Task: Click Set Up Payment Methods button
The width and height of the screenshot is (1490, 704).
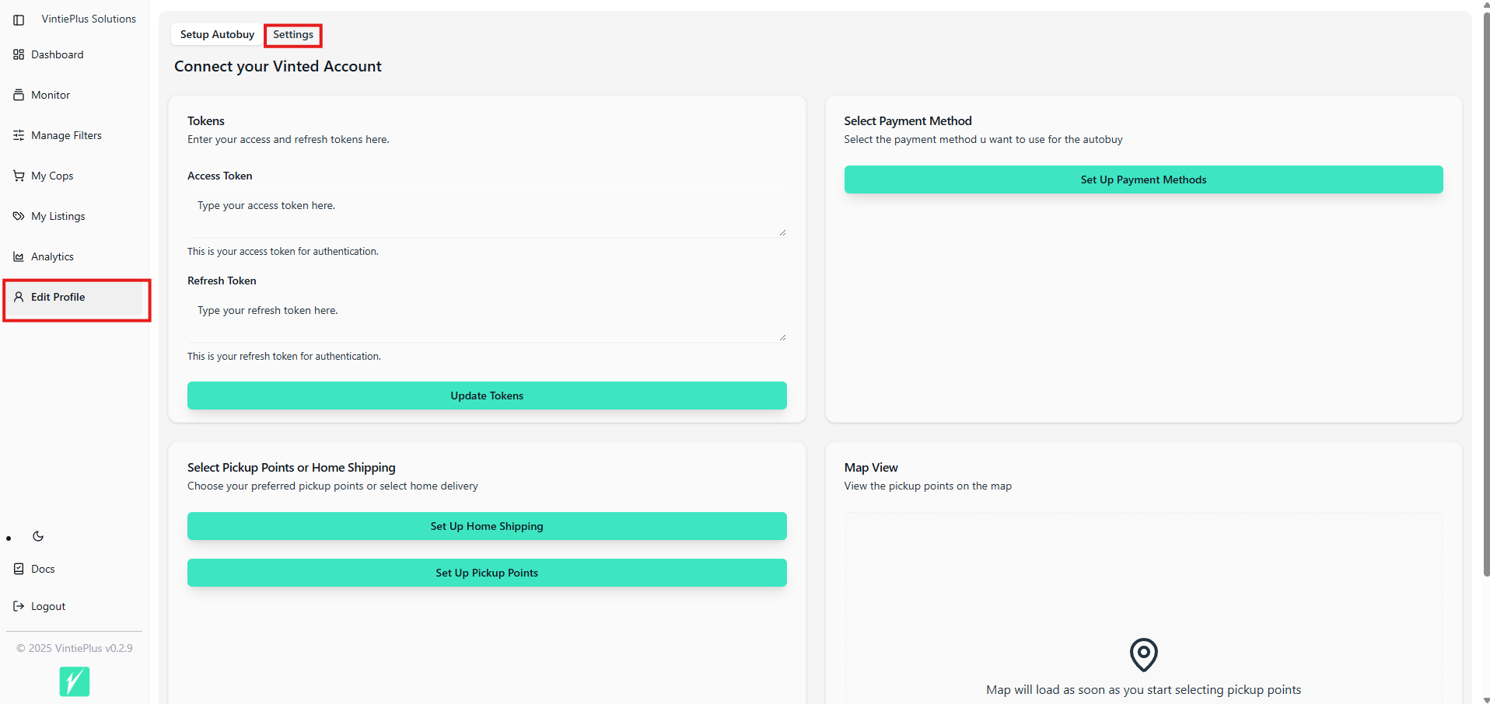Action: (x=1143, y=179)
